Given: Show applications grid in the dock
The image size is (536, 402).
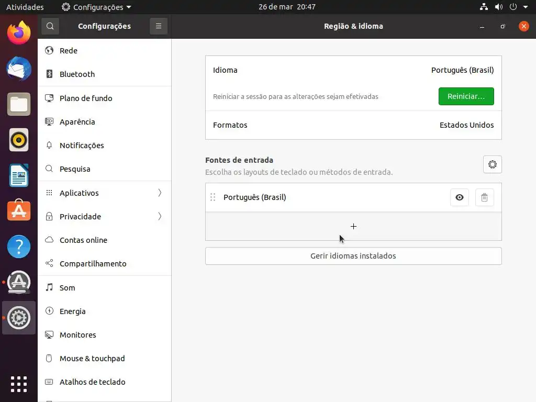Looking at the screenshot, I should 19,384.
